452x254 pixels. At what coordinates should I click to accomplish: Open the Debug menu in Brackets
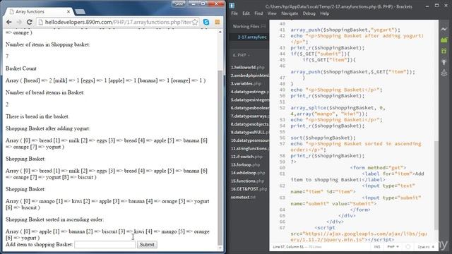(309, 13)
